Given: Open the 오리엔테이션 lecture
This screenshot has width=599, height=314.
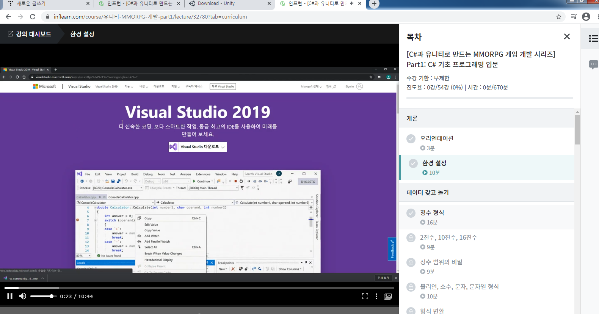Looking at the screenshot, I should (x=486, y=143).
